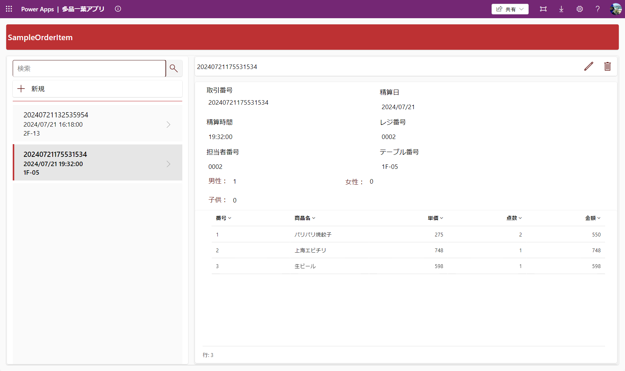The width and height of the screenshot is (625, 371).
Task: Click the 多品一葉アプリ app name
Action: click(83, 9)
